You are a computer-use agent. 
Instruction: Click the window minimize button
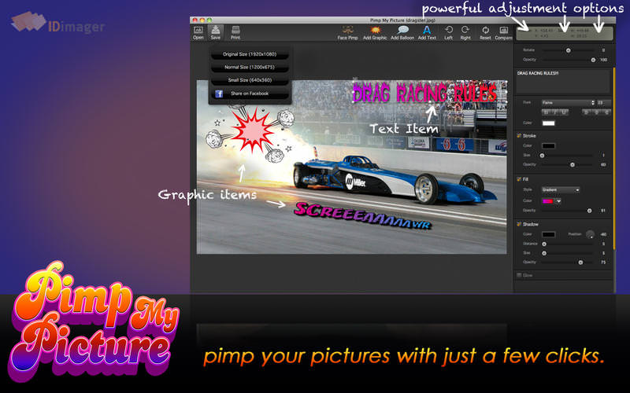coord(202,20)
